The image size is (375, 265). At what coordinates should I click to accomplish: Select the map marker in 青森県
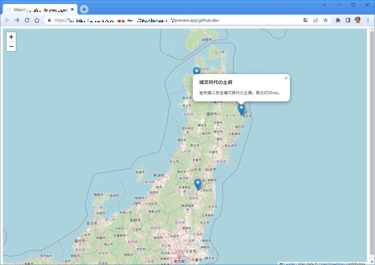point(197,71)
